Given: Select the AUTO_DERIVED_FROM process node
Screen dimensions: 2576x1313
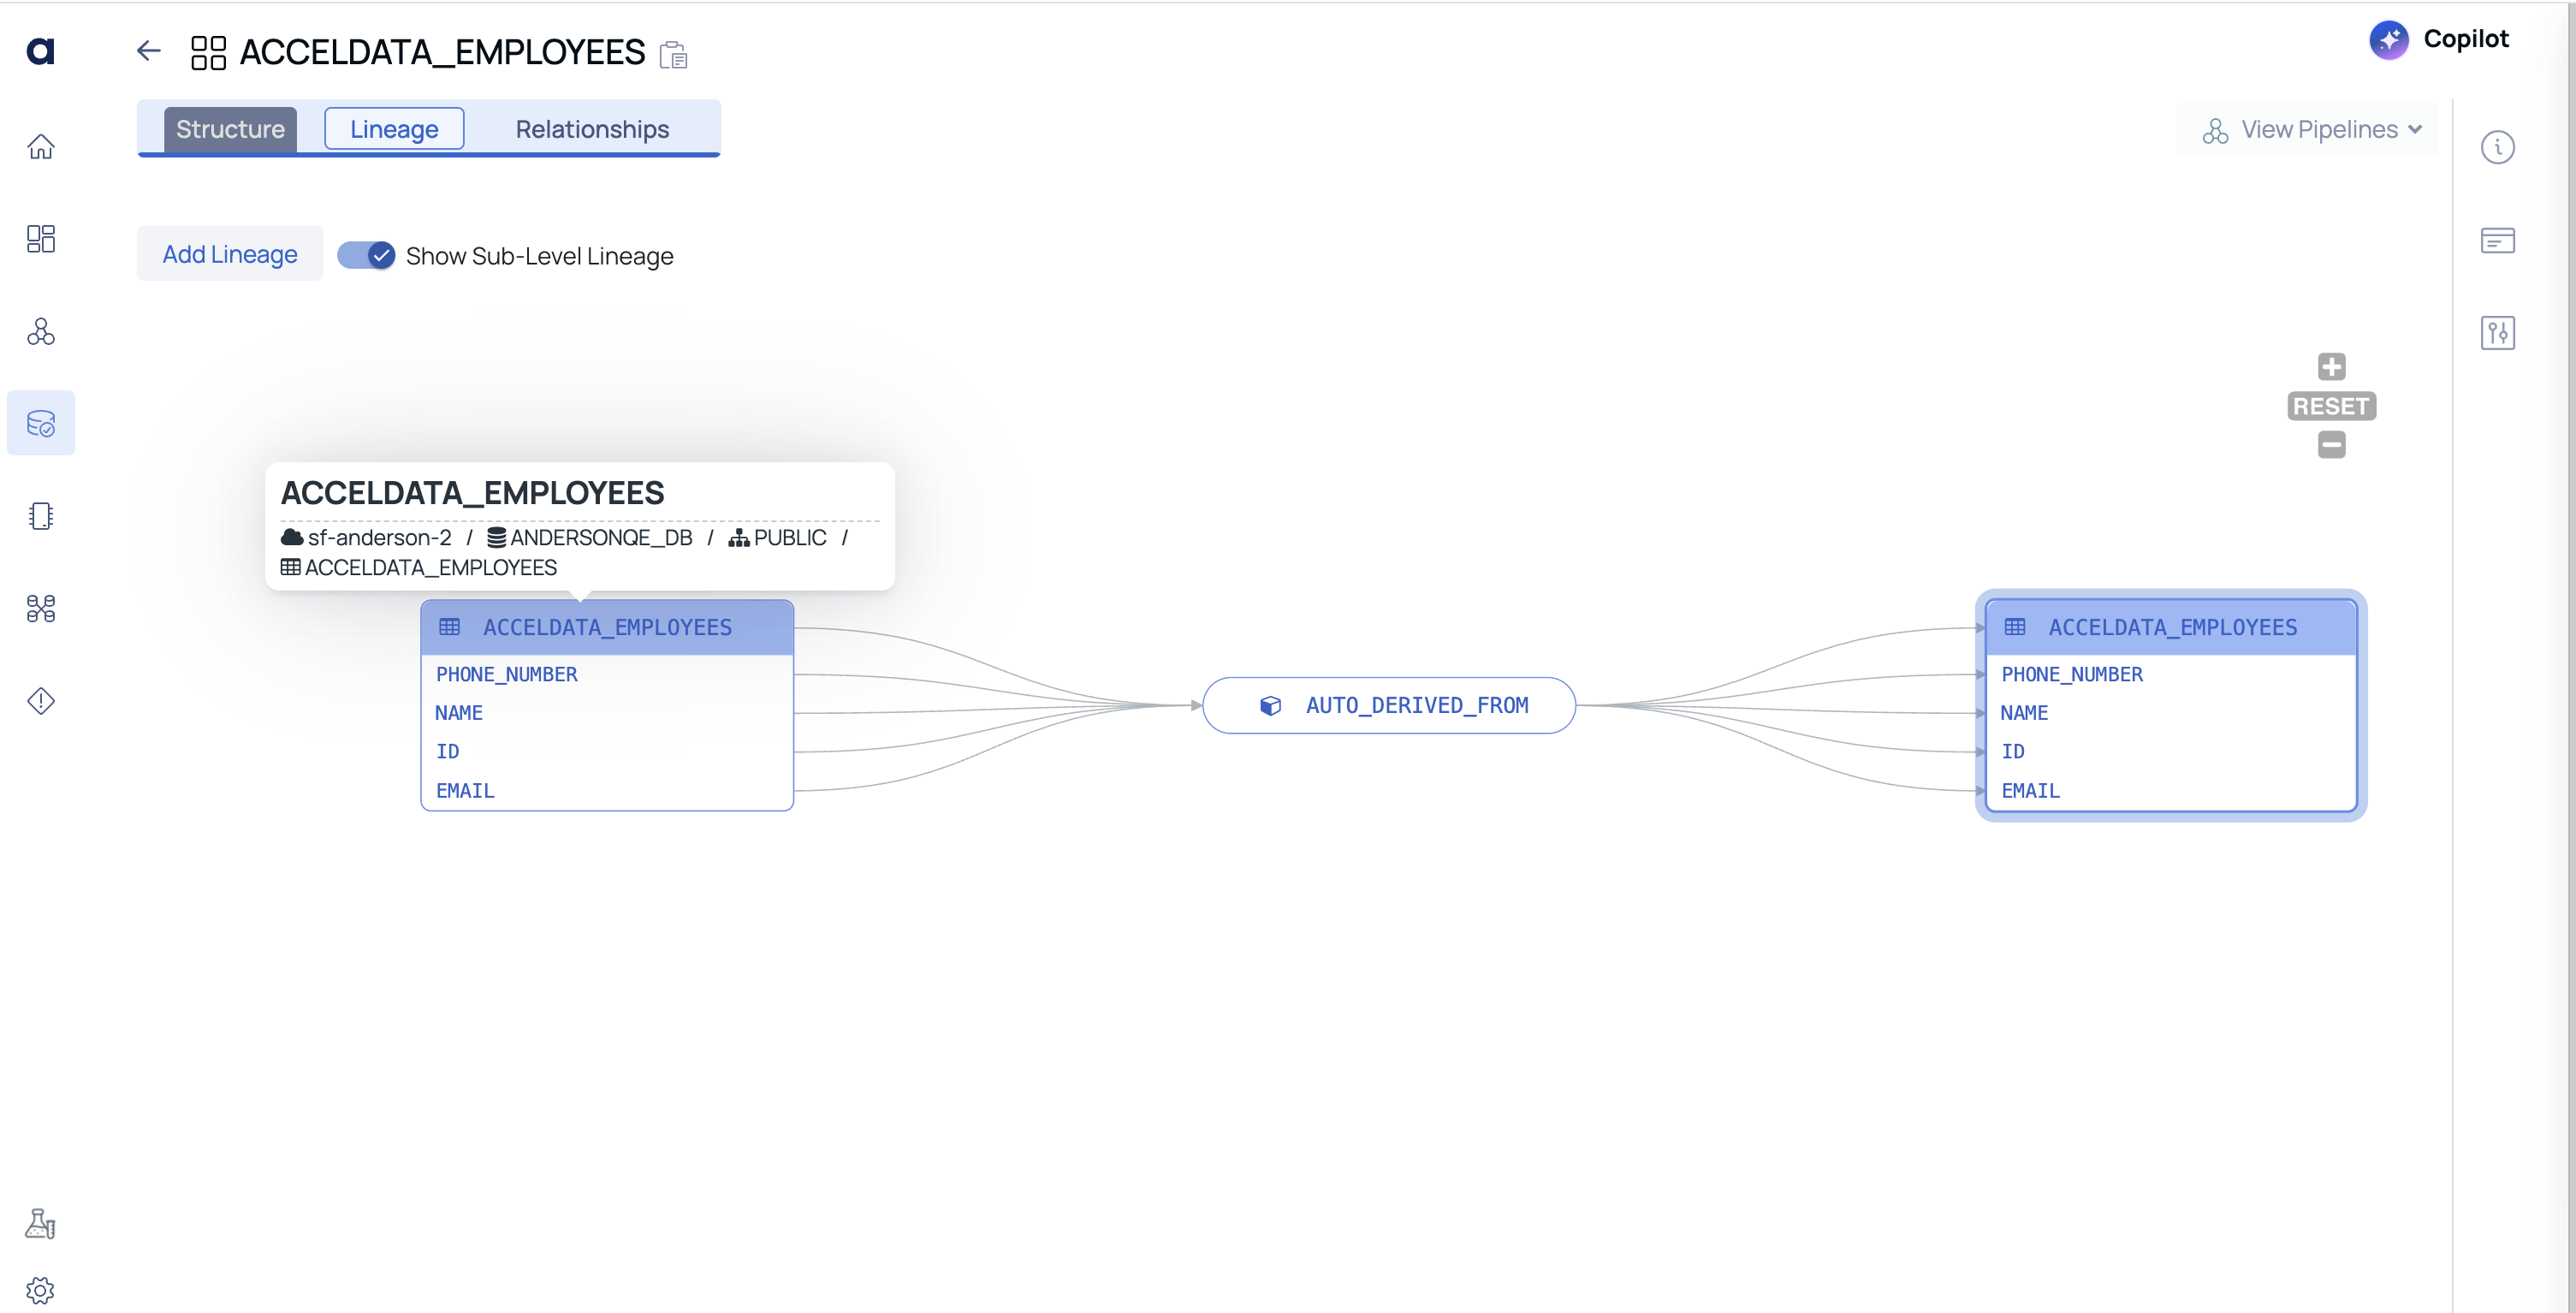Looking at the screenshot, I should click(x=1389, y=705).
